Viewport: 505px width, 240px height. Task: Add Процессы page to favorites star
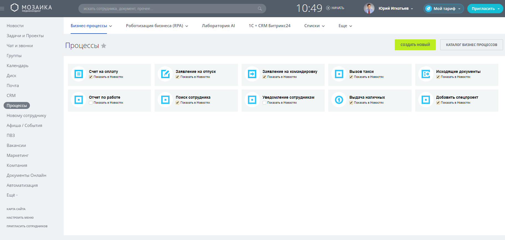tap(104, 46)
